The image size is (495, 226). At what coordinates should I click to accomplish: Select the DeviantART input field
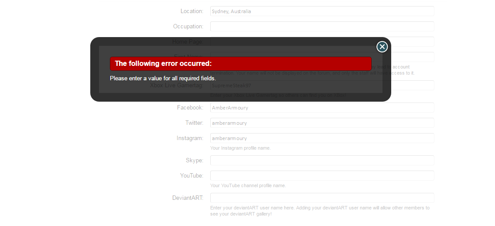click(x=322, y=198)
